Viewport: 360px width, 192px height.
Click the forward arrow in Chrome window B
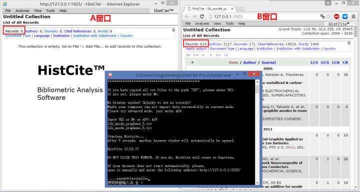click(194, 16)
